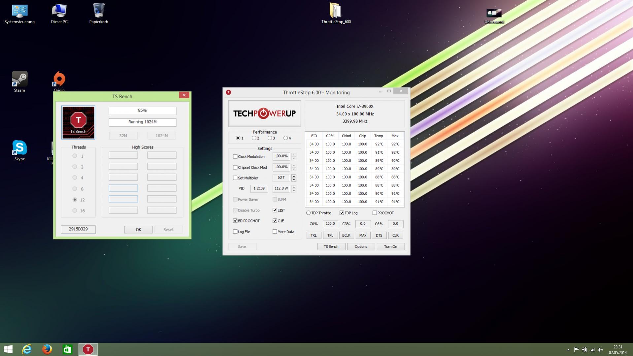This screenshot has height=356, width=633.
Task: Open the Action Center flag icon
Action: [576, 350]
